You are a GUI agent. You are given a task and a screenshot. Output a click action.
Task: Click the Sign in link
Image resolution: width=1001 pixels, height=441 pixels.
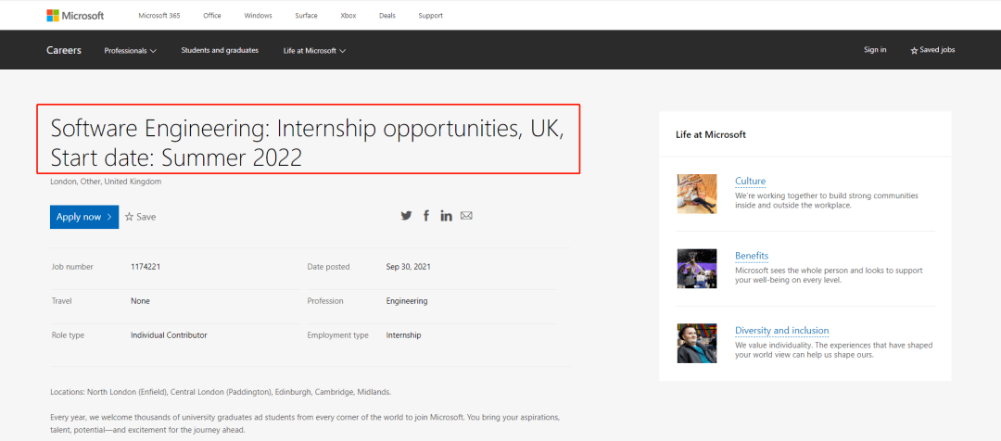pyautogui.click(x=875, y=50)
